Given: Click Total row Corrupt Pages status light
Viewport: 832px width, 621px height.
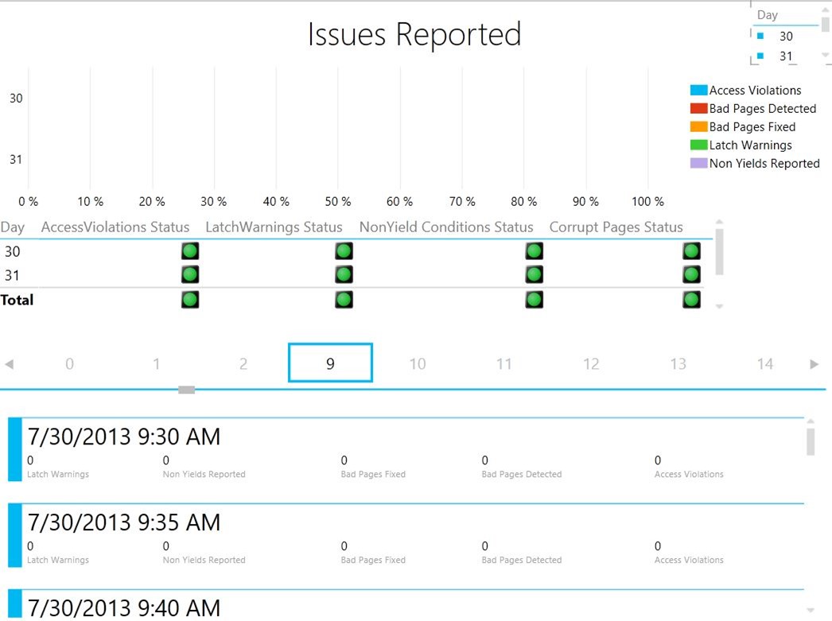Looking at the screenshot, I should [691, 299].
